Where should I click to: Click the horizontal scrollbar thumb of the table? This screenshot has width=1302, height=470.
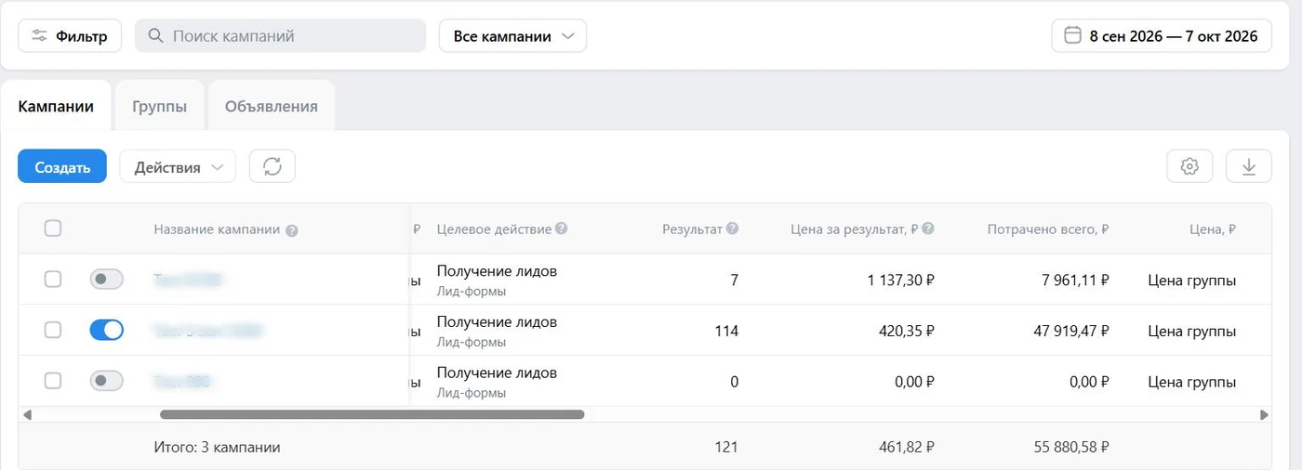(372, 414)
